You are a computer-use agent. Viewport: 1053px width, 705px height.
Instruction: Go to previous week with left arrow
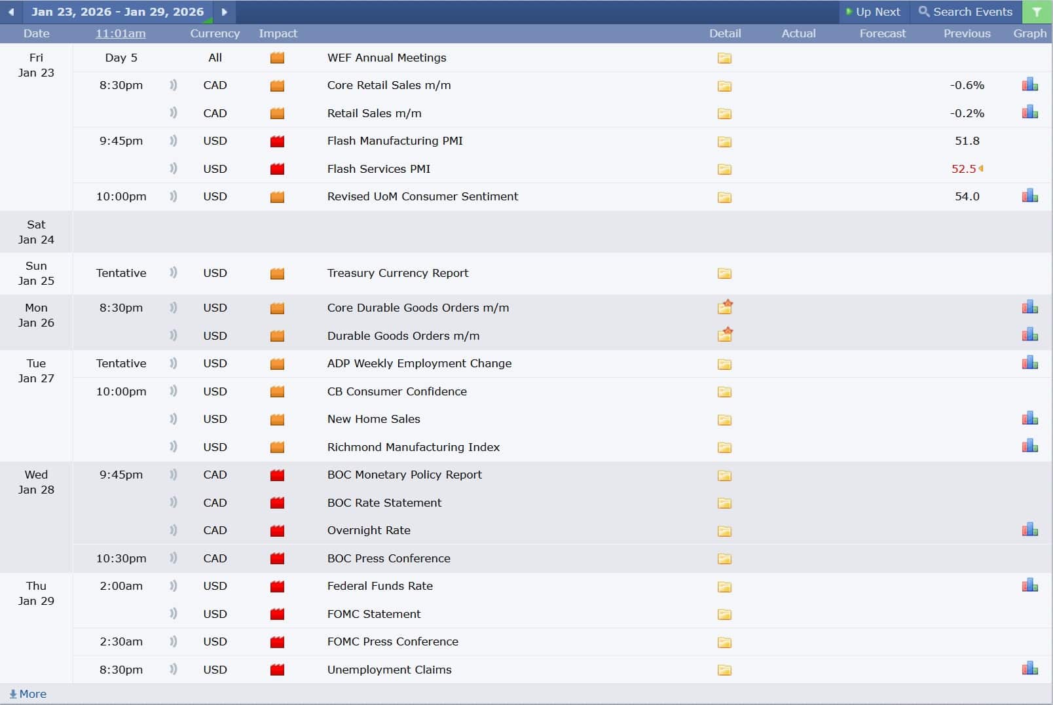click(11, 12)
